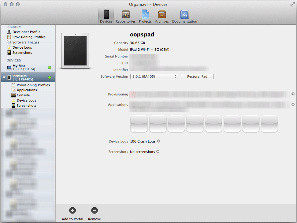Click the Library Device Logs warning icon

(x=9, y=47)
